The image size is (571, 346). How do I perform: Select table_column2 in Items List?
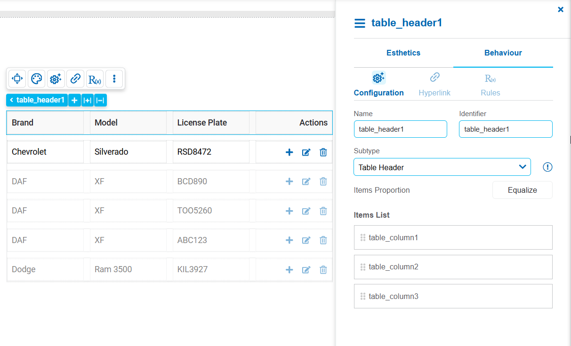pyautogui.click(x=453, y=267)
